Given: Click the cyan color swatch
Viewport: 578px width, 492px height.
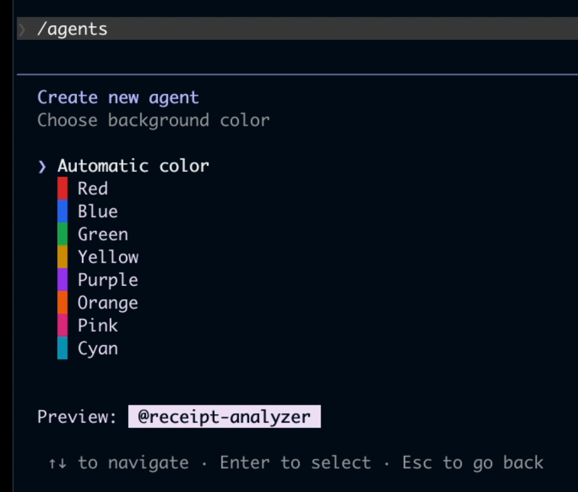Looking at the screenshot, I should coord(63,348).
